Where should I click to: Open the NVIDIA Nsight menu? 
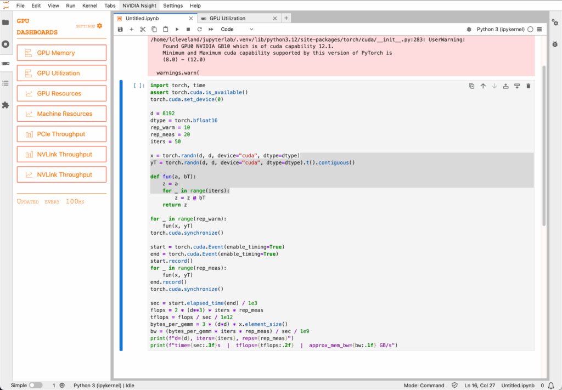(139, 5)
